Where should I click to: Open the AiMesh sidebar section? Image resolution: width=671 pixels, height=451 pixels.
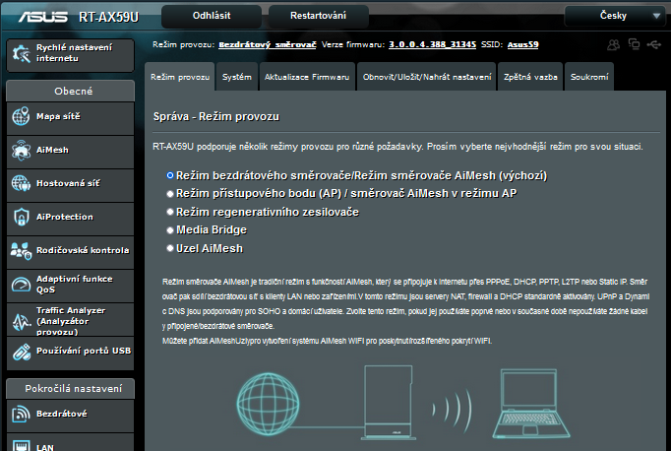[67, 151]
